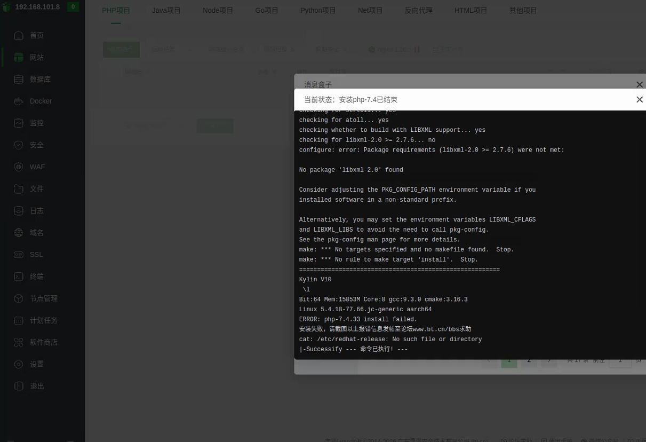Open the 文件 file manager icon
This screenshot has width=646, height=442.
19,188
